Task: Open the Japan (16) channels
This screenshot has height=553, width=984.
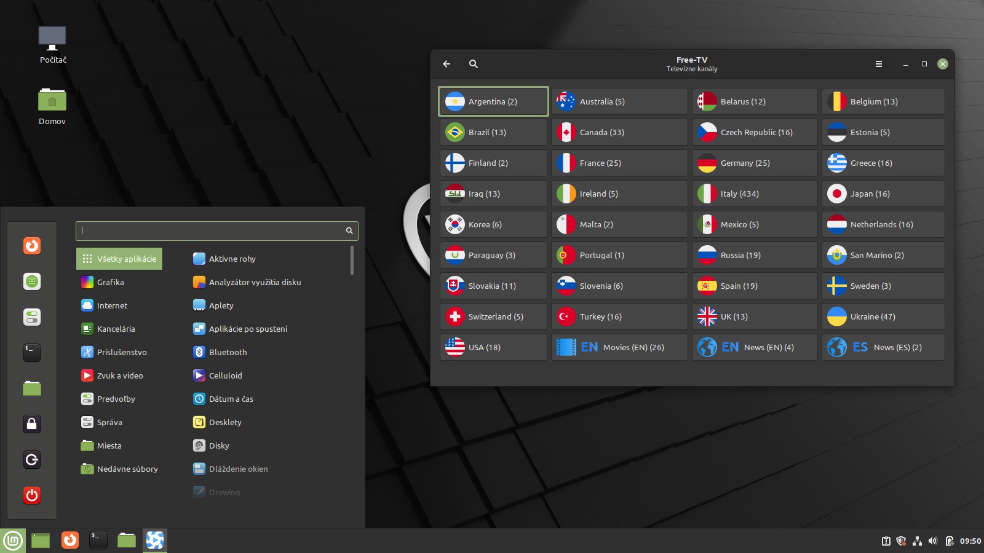Action: [x=883, y=194]
